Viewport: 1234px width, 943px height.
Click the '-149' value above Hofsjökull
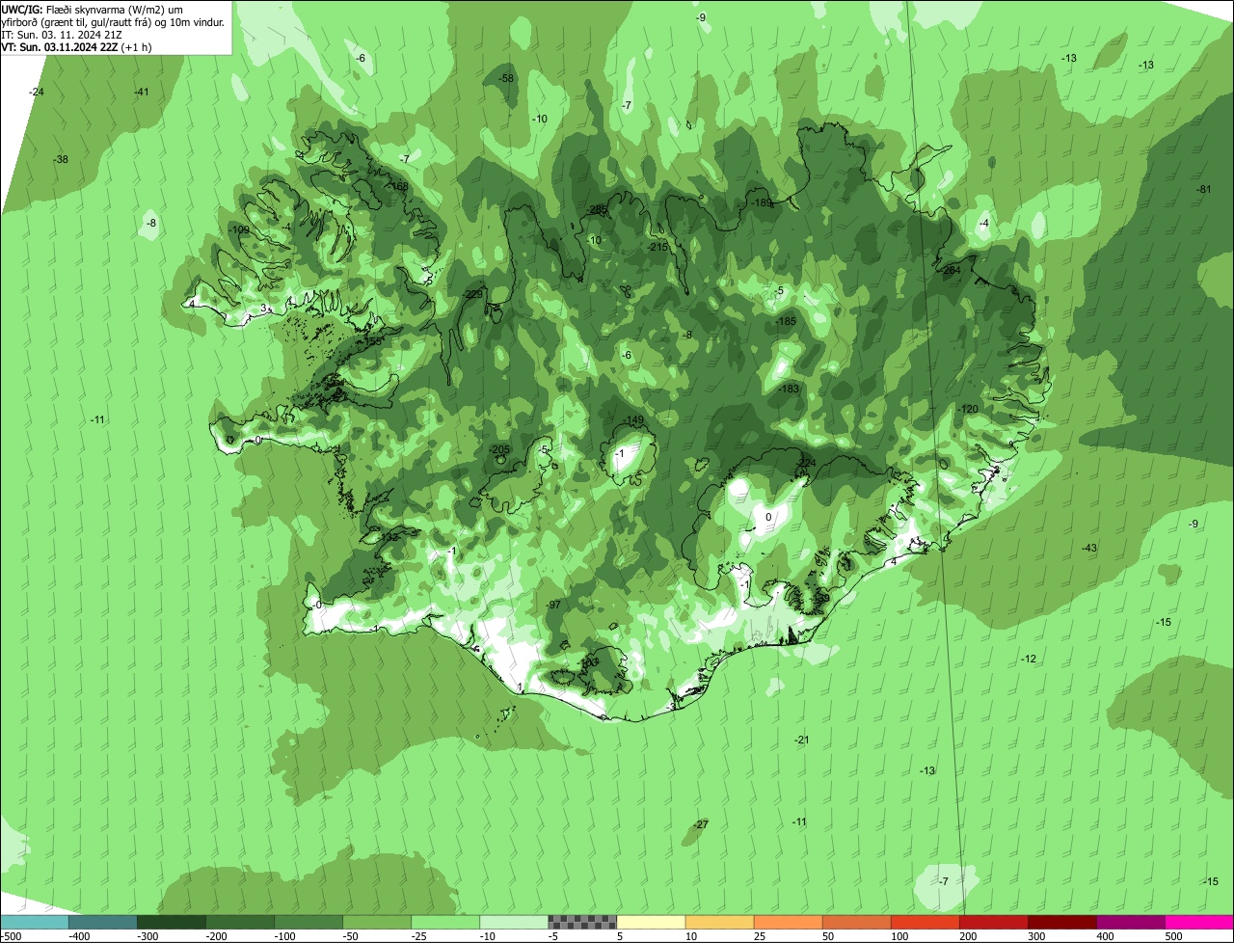[633, 420]
